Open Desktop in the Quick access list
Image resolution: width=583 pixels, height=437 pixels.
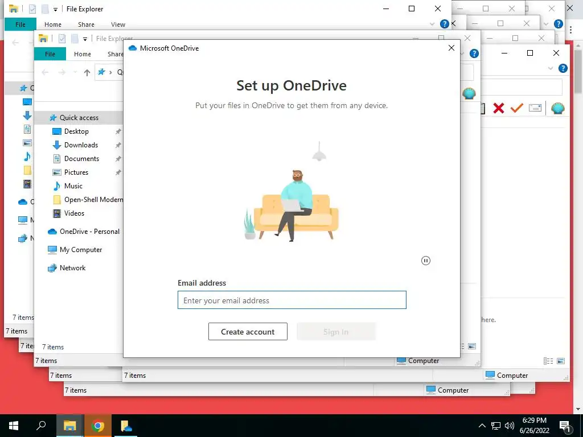[76, 131]
